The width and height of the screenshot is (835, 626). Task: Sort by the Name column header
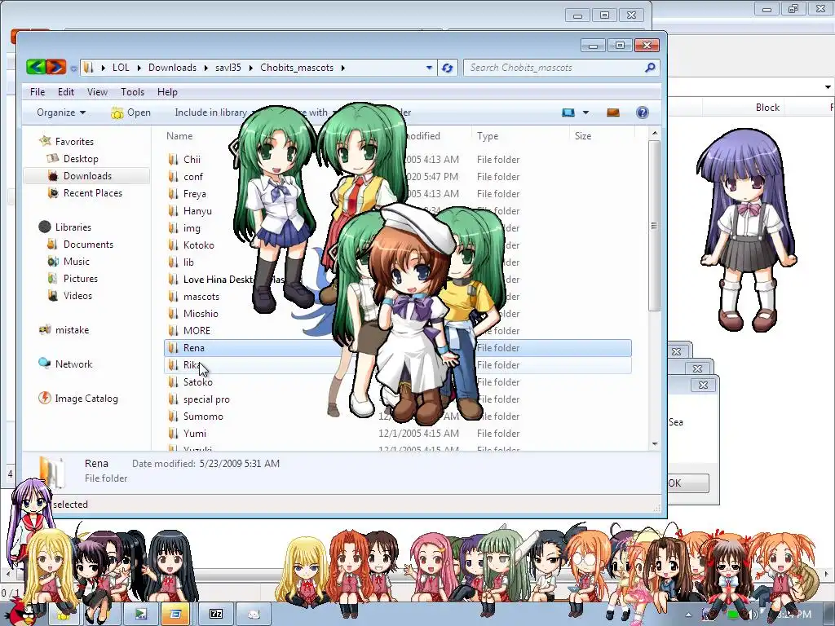point(179,136)
